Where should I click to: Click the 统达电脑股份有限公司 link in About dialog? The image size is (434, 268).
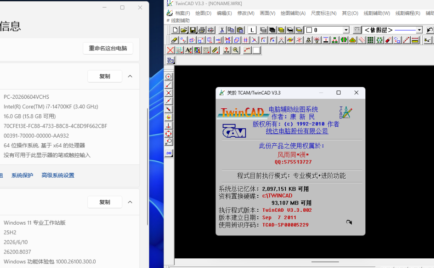pyautogui.click(x=297, y=131)
